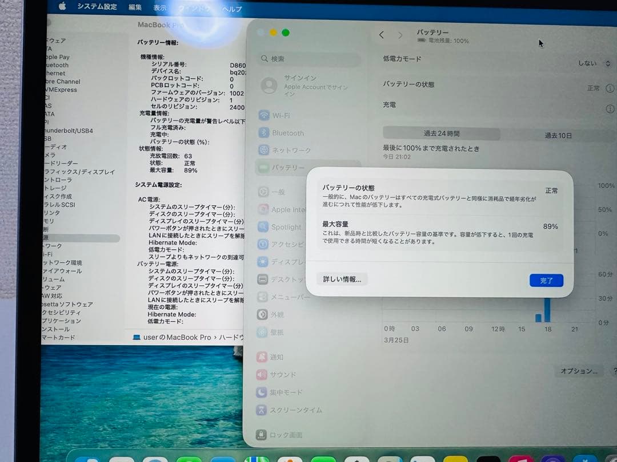Click 最大容量 89% in System Information

pyautogui.click(x=173, y=171)
